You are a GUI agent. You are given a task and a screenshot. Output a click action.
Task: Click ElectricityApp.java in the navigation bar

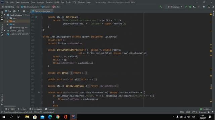[30, 7]
